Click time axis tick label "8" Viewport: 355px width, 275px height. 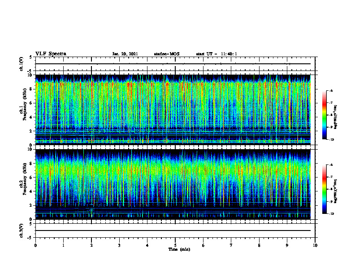tap(259, 245)
